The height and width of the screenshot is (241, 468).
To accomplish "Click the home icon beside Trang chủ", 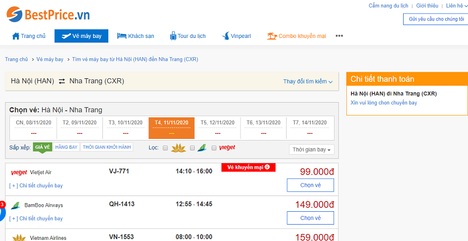I will pyautogui.click(x=16, y=36).
